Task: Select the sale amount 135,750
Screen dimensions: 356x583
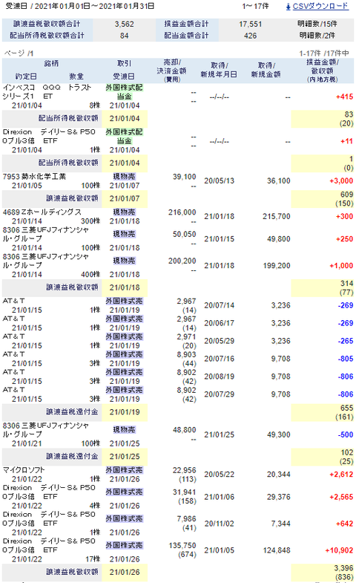Action: tap(182, 546)
